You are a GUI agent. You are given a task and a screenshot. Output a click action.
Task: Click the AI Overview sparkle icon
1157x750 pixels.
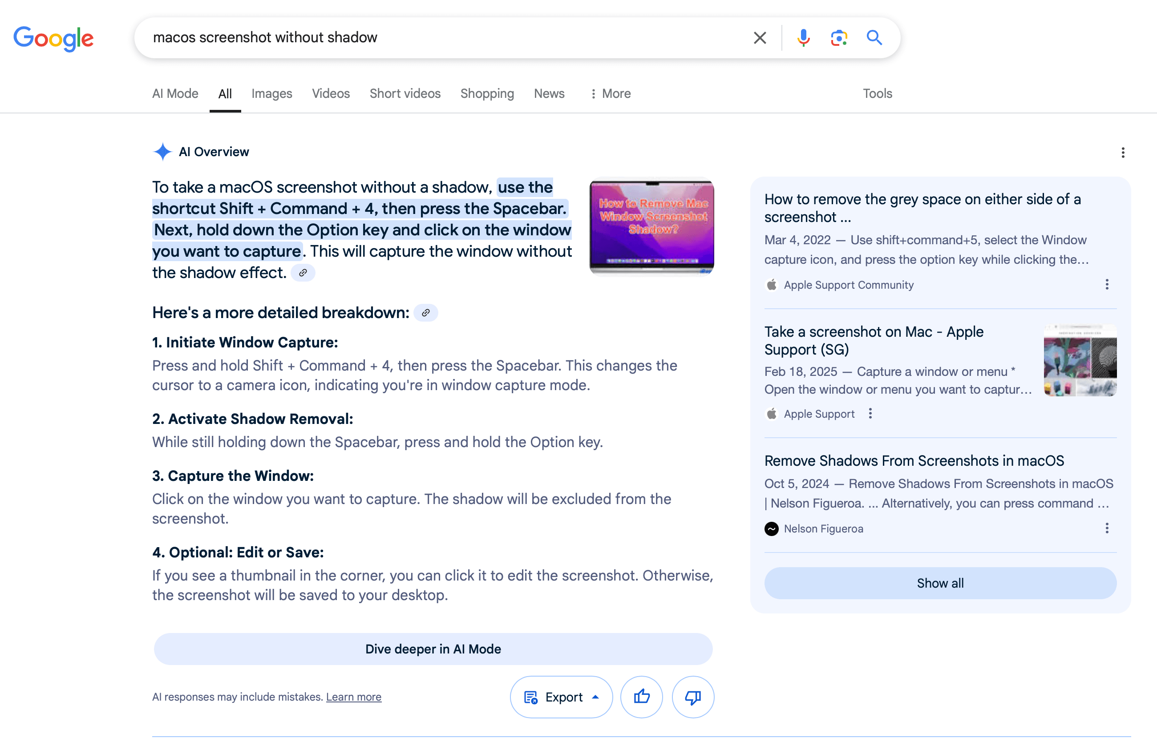tap(162, 152)
